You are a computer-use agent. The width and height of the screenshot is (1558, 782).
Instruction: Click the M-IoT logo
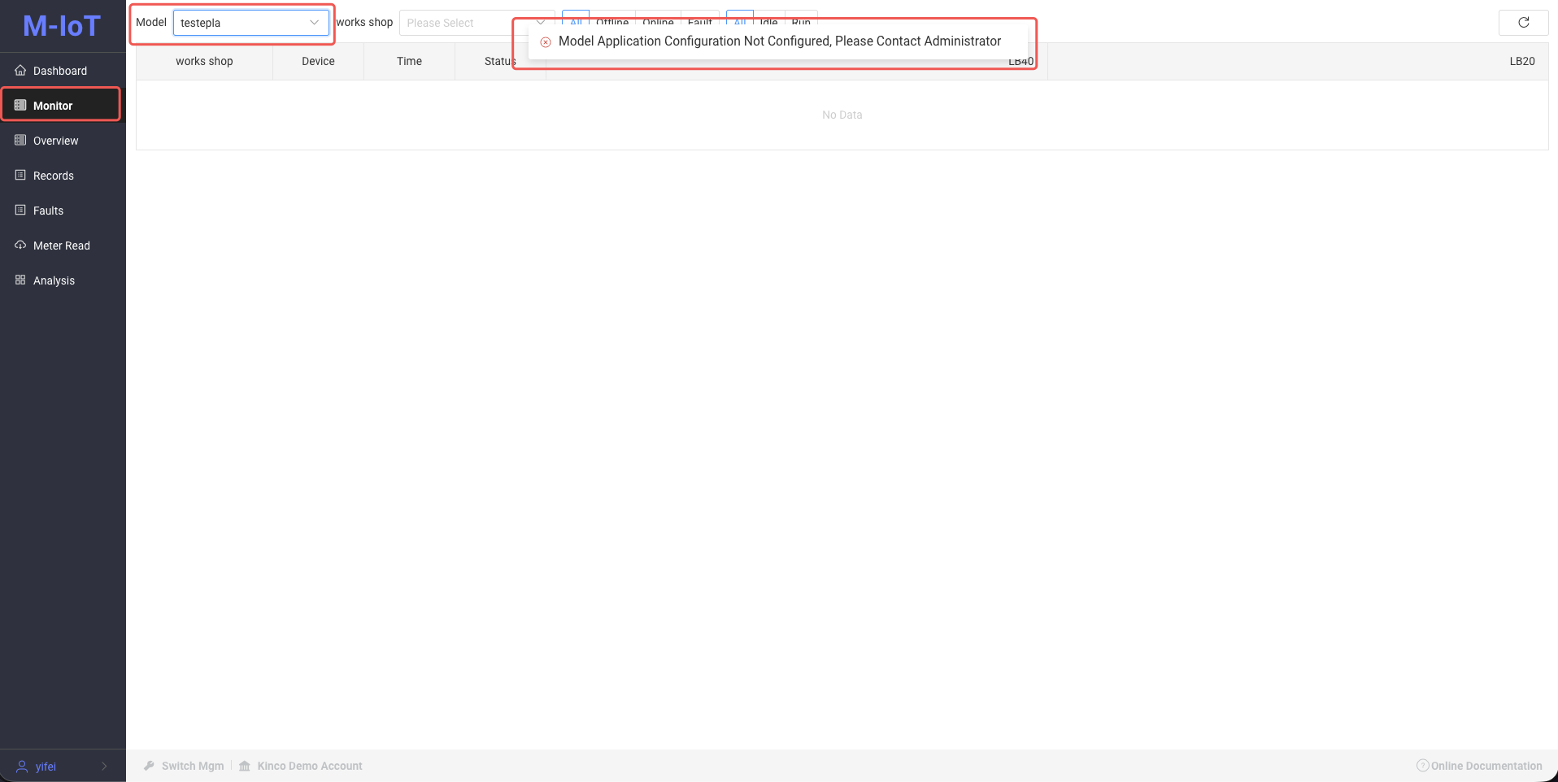pos(62,26)
